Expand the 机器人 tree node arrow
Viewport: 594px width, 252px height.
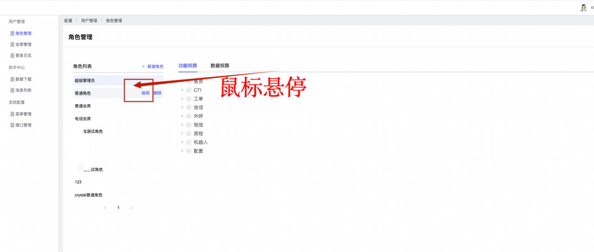click(x=182, y=142)
